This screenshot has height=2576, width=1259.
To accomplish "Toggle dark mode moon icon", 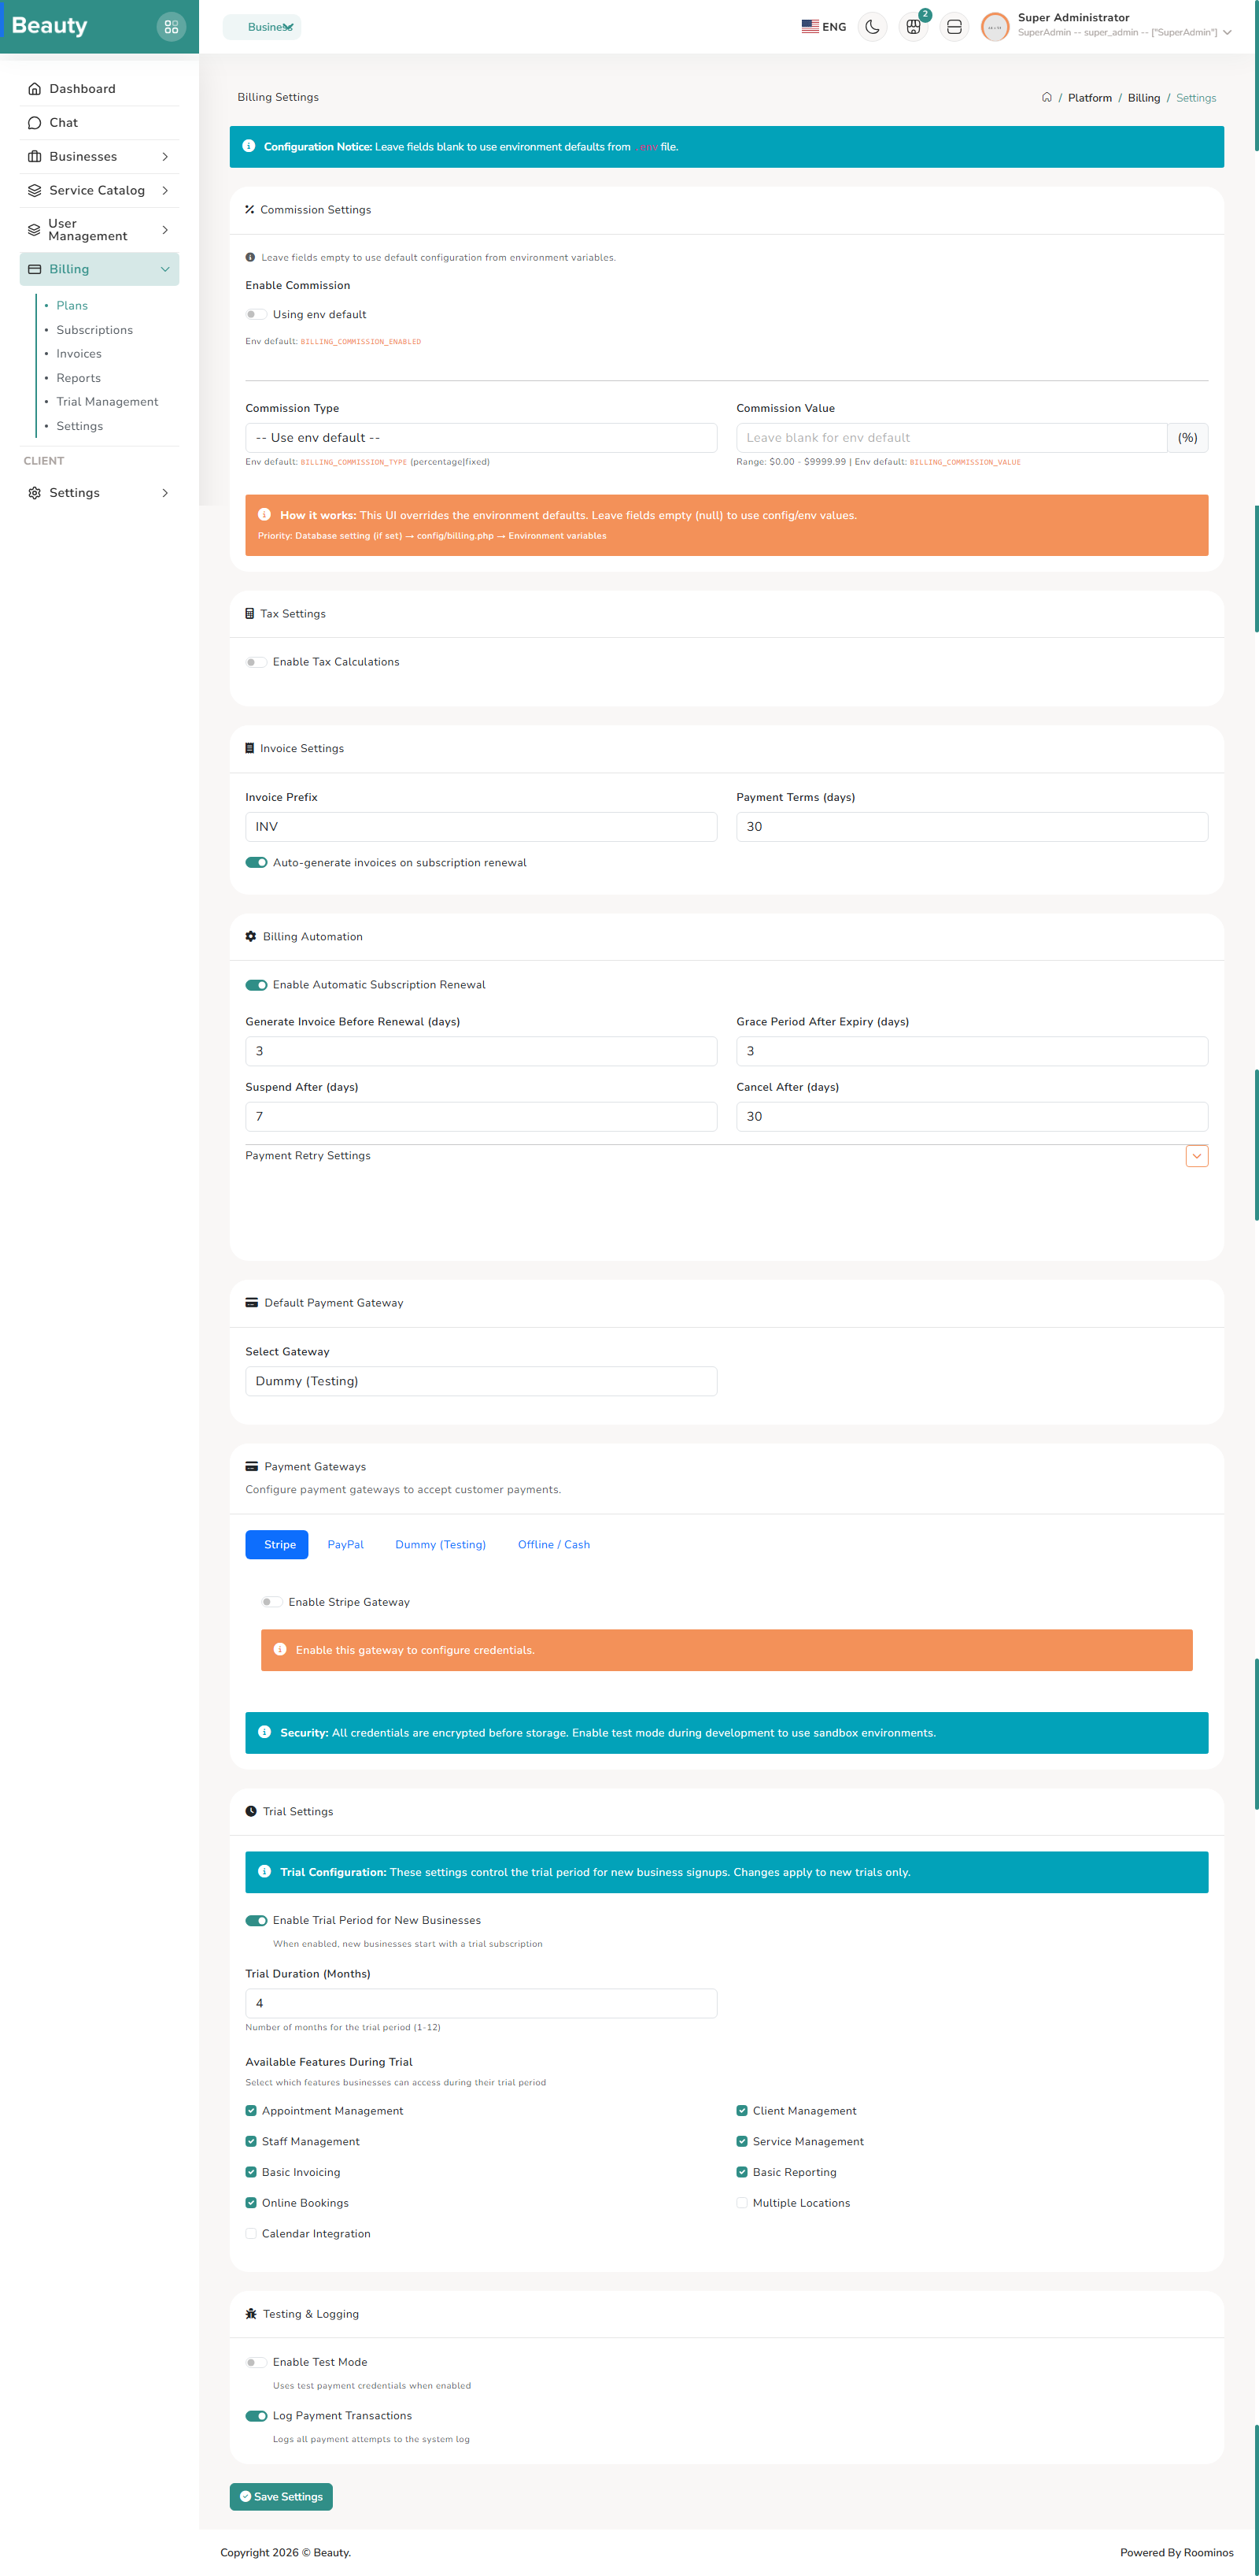I will point(873,27).
